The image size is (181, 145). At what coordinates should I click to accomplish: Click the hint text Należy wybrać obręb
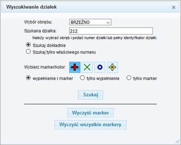pyautogui.click(x=95, y=38)
